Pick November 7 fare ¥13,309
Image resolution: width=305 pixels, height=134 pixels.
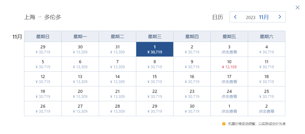pos(117,64)
